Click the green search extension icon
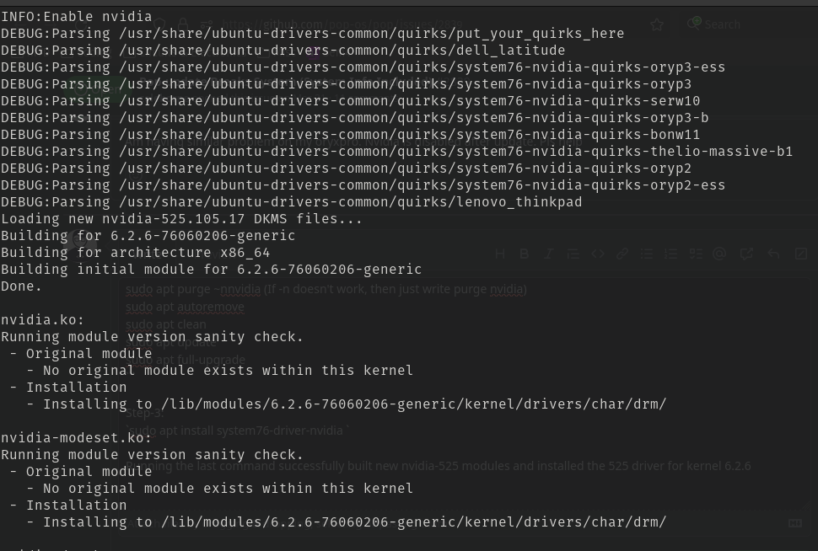Viewport: 818px width, 551px height. pyautogui.click(x=694, y=23)
